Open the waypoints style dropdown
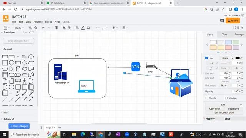This screenshot has height=138, width=246. click(x=105, y=28)
